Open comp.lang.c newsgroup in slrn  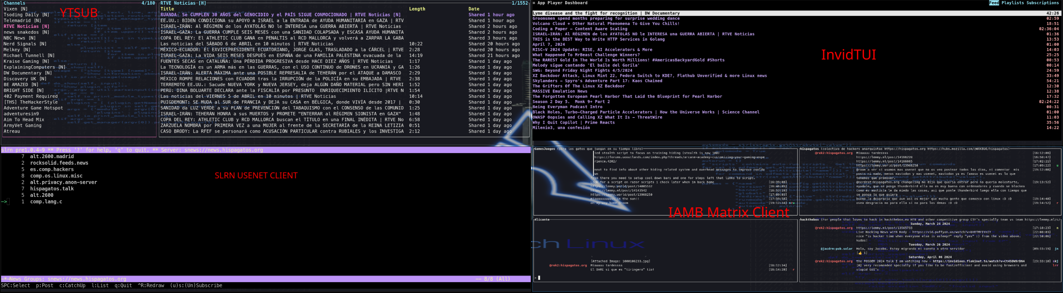(x=46, y=202)
